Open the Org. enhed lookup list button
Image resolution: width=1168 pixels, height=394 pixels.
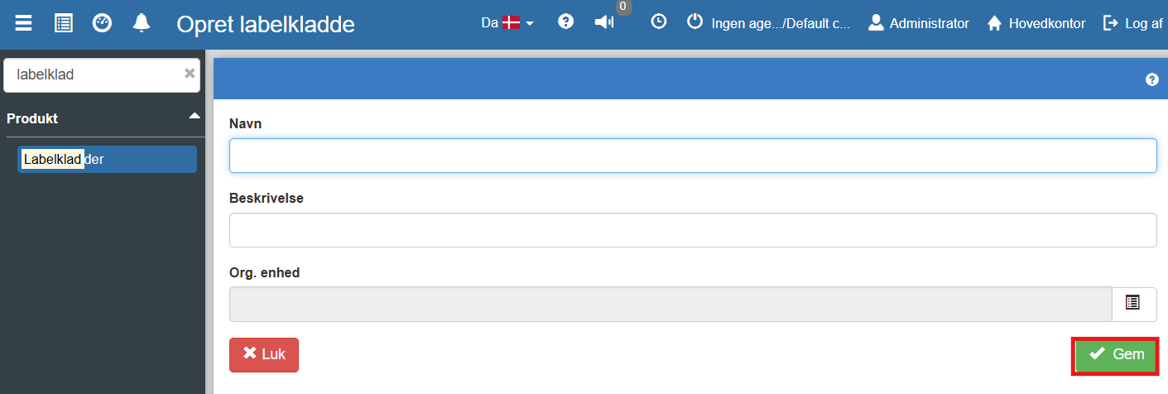click(x=1133, y=304)
